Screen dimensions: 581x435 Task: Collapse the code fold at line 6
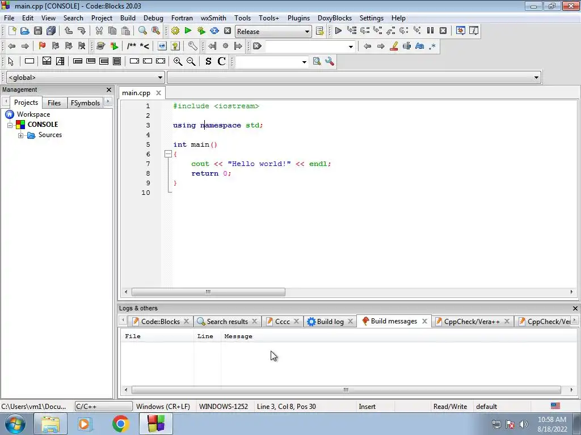(168, 154)
